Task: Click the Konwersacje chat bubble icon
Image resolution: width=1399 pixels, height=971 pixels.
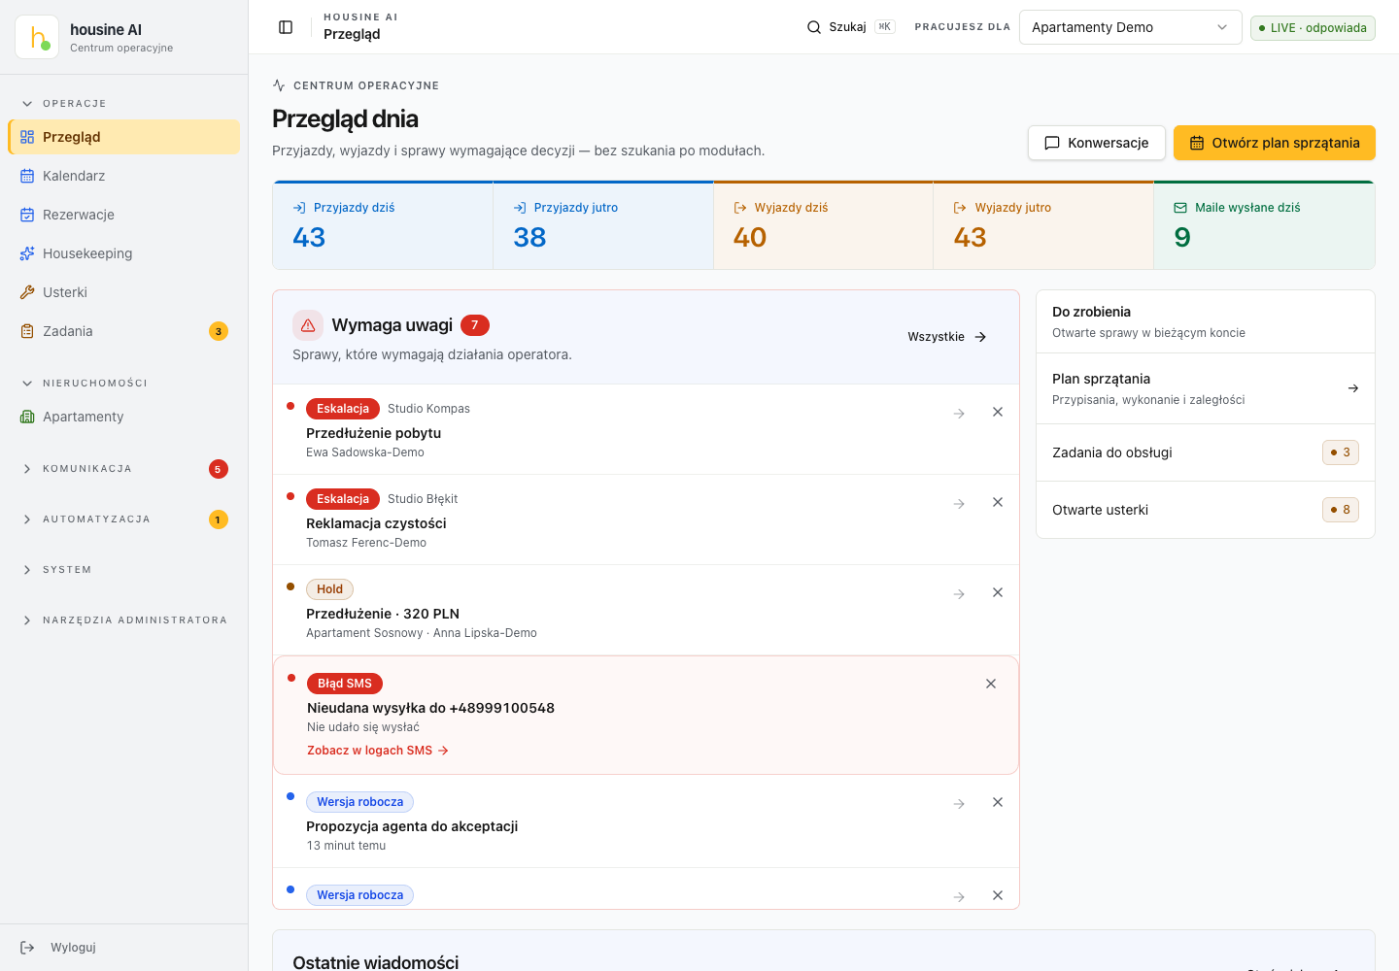Action: tap(1052, 143)
